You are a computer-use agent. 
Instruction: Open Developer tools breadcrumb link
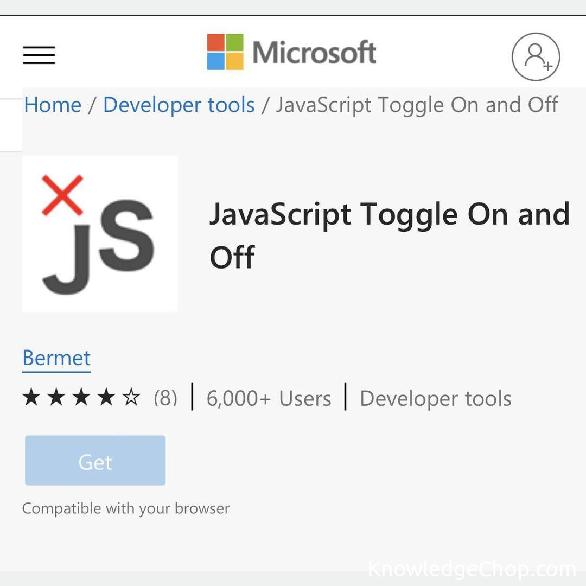click(x=179, y=105)
